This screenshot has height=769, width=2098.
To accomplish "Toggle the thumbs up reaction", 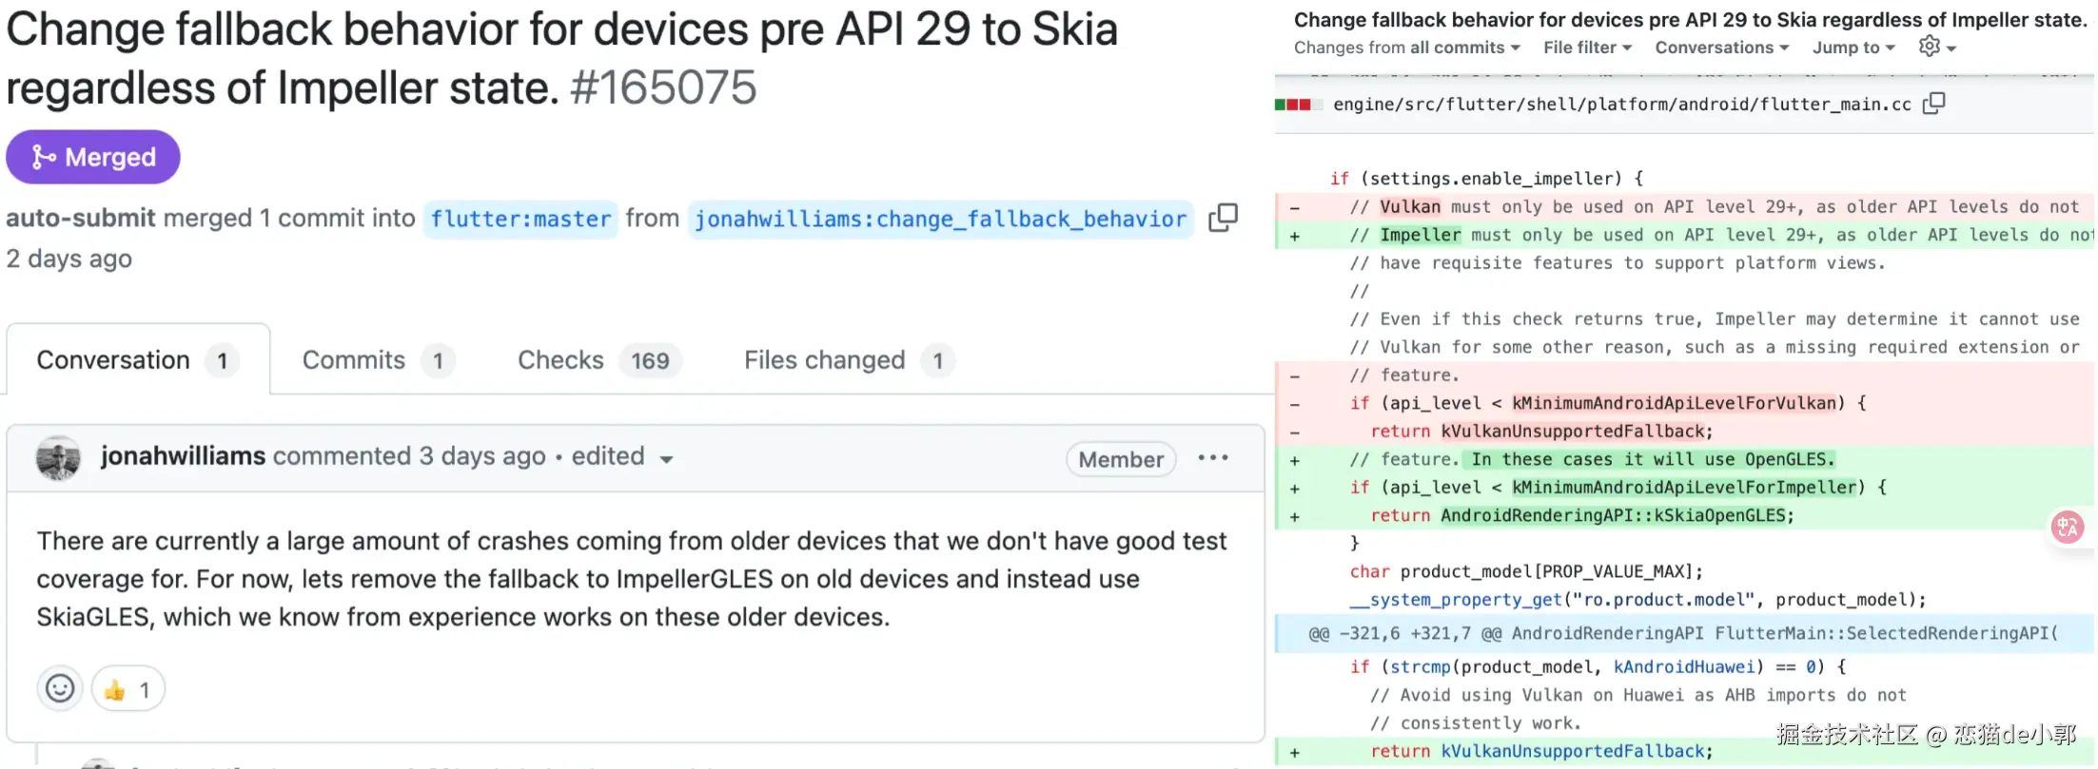I will pyautogui.click(x=127, y=689).
